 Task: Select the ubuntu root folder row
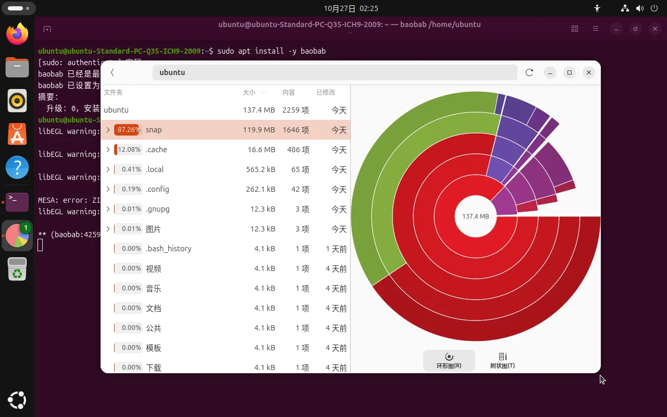pos(225,110)
